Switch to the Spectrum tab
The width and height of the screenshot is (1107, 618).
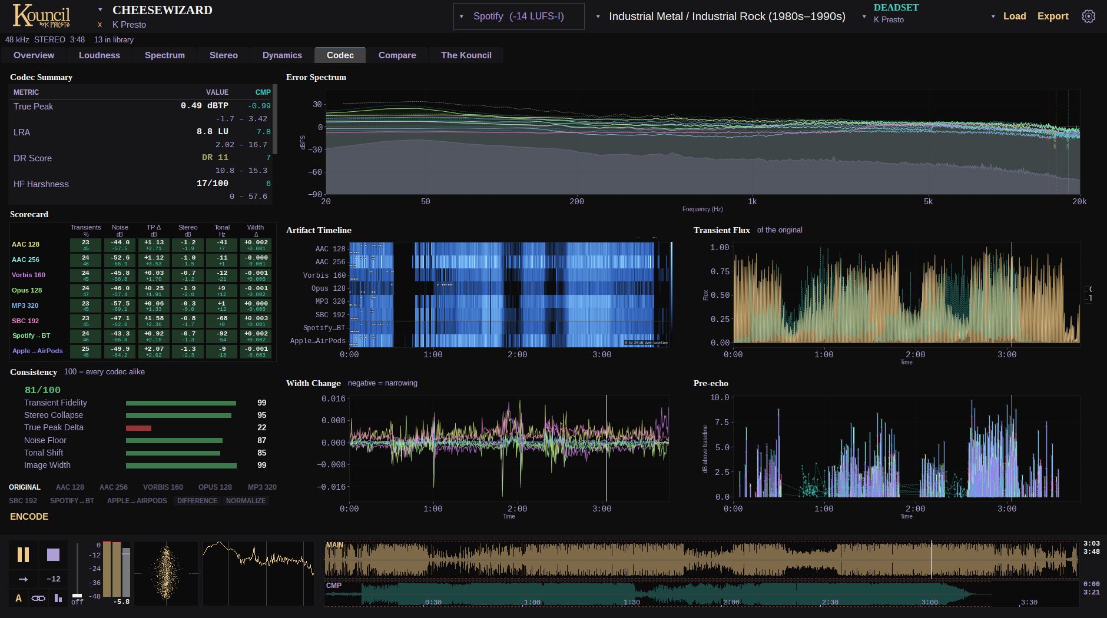click(165, 55)
